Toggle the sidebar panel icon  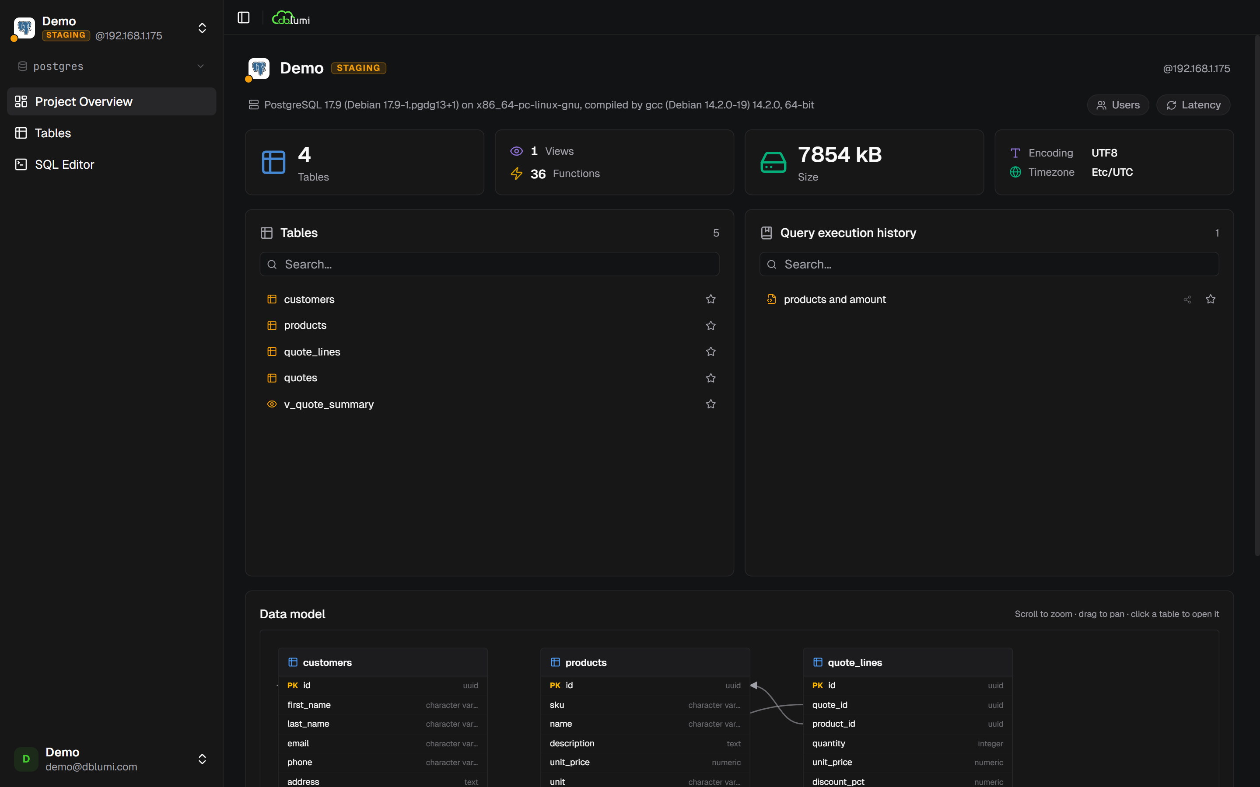(x=243, y=17)
